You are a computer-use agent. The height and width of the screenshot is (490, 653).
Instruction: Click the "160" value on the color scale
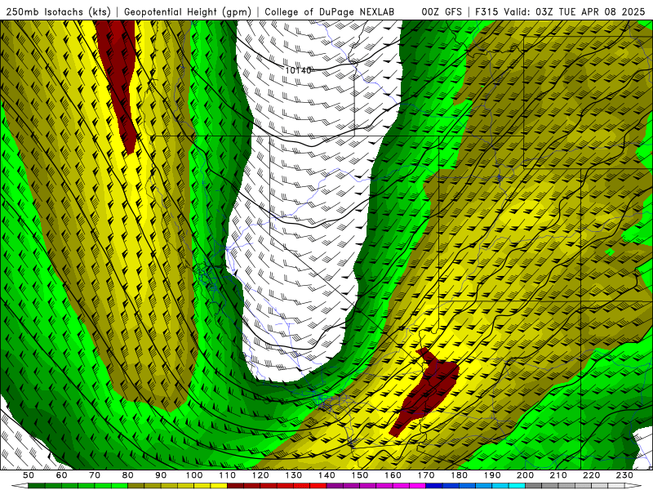(x=393, y=475)
